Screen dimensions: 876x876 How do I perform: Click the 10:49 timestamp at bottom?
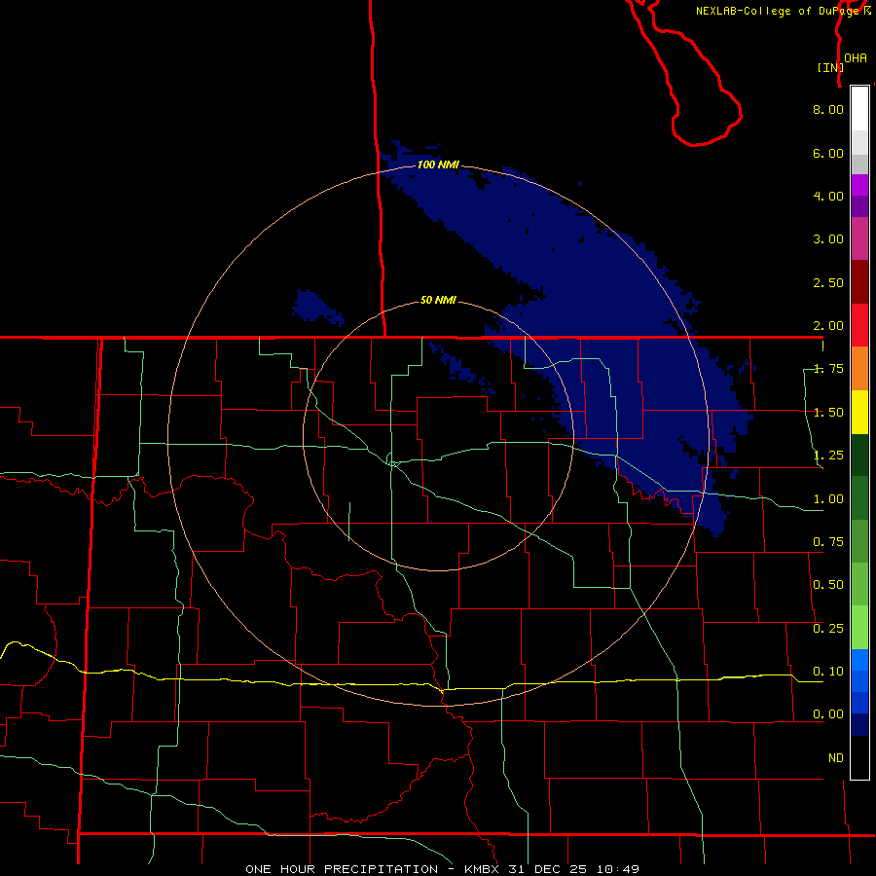pyautogui.click(x=617, y=869)
